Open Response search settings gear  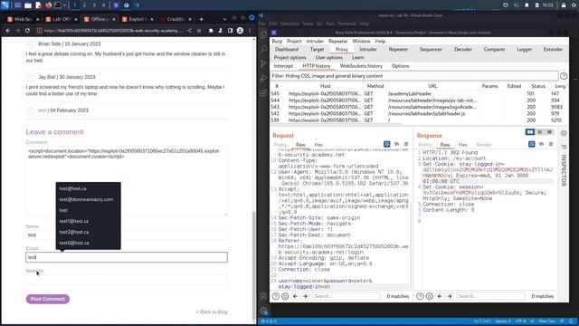[x=430, y=296]
